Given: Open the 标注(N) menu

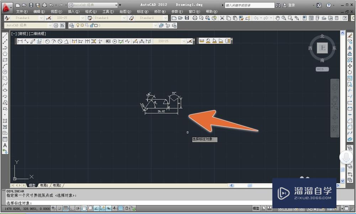Looking at the screenshot, I should click(143, 12).
